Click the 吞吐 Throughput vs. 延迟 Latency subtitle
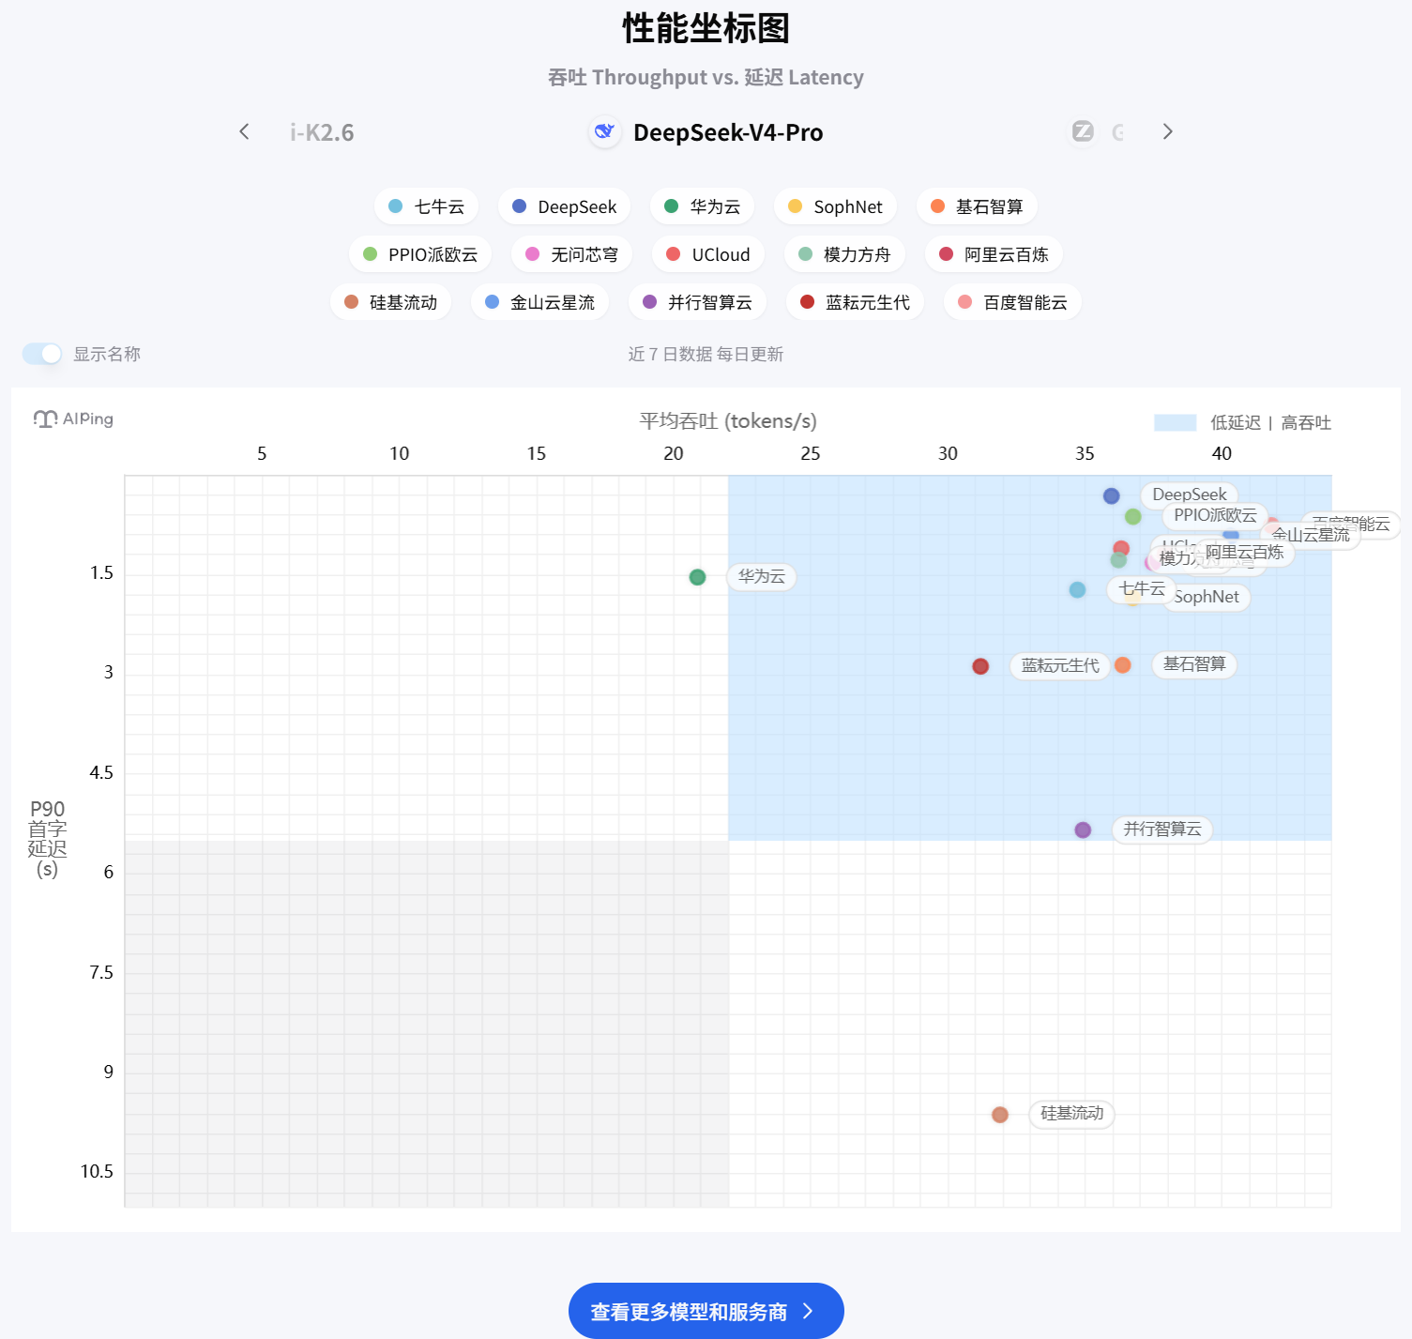This screenshot has height=1339, width=1412. tap(706, 77)
